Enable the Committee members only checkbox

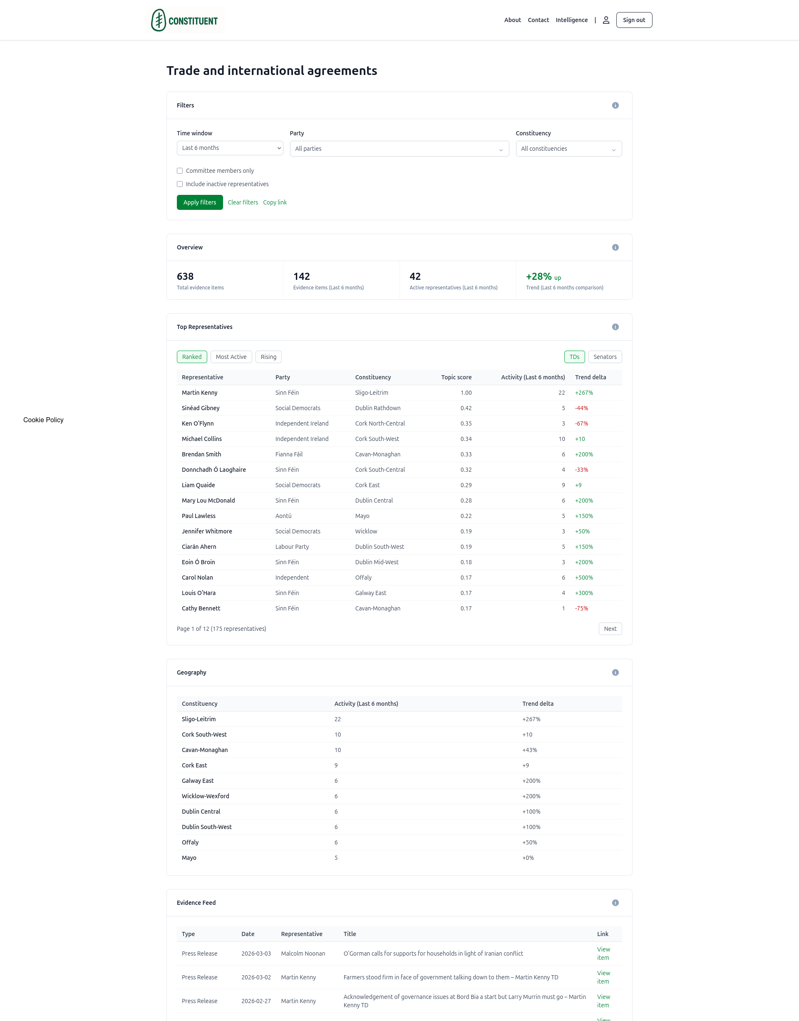point(180,170)
